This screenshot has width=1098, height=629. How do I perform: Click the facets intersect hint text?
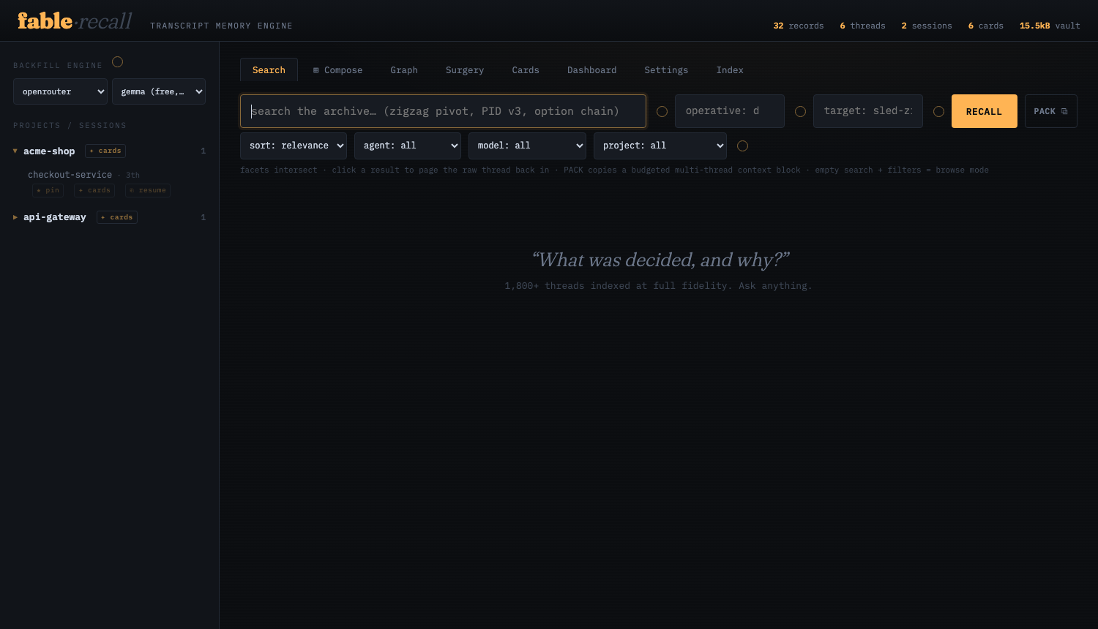click(614, 170)
